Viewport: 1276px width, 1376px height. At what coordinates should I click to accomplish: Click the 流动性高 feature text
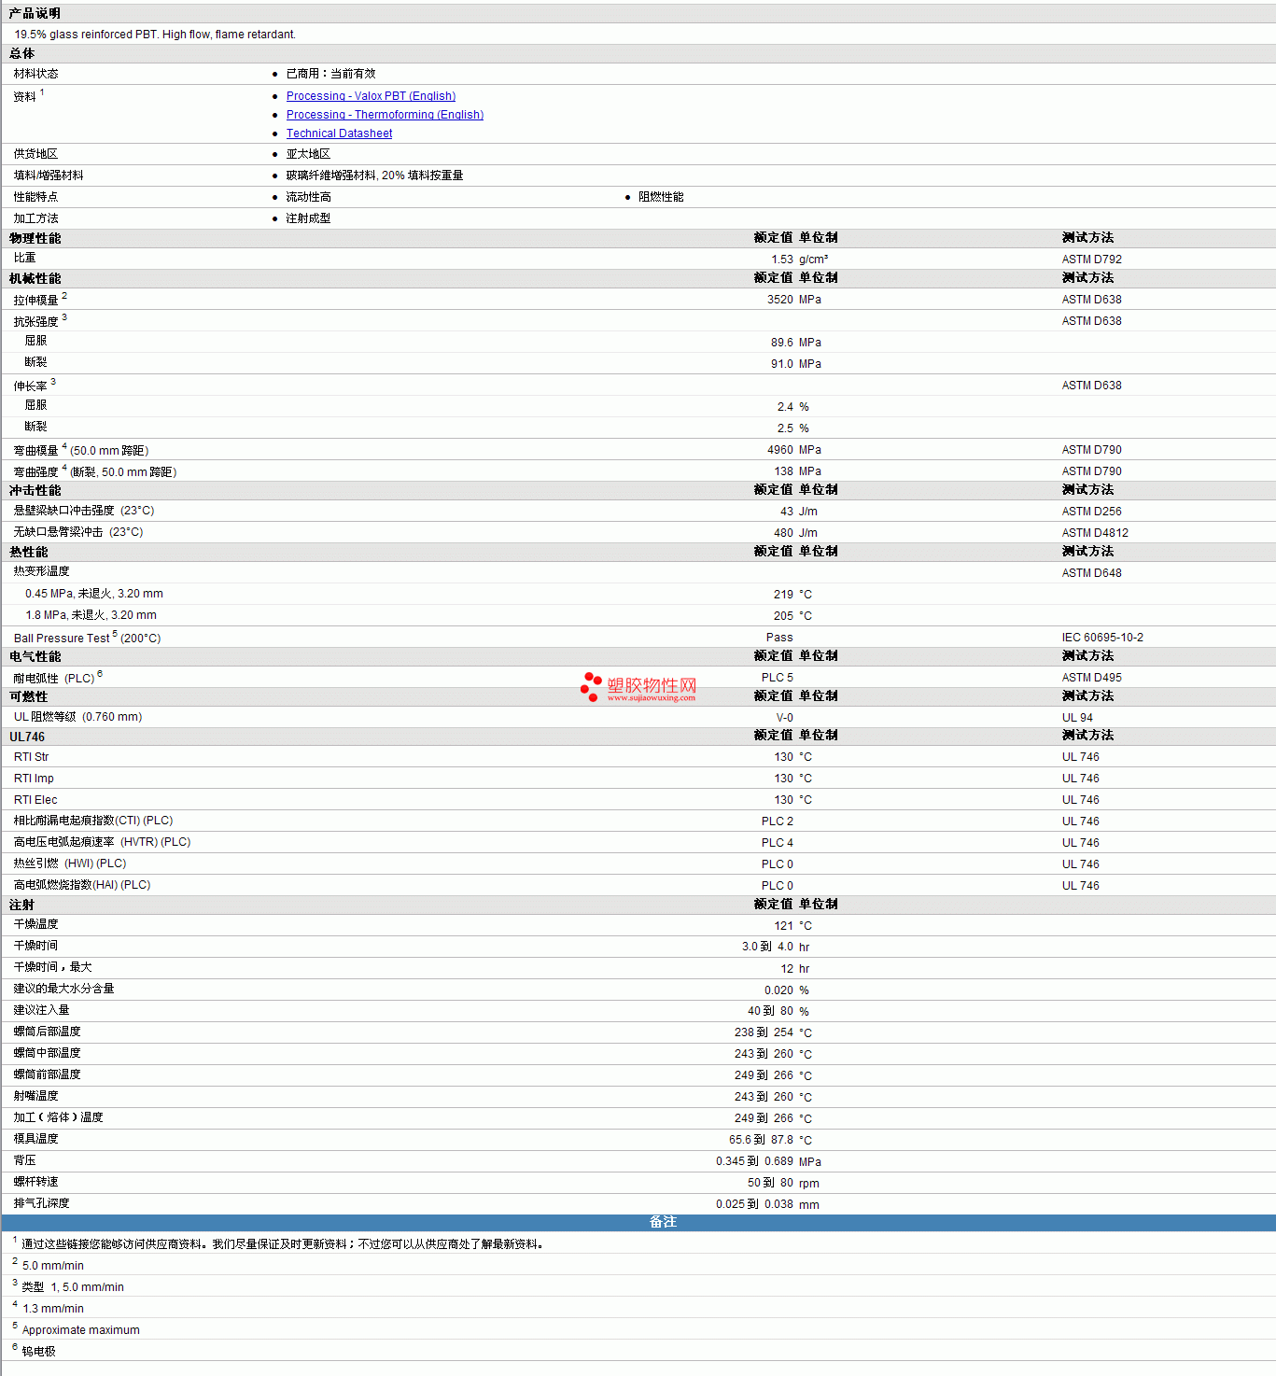[308, 197]
